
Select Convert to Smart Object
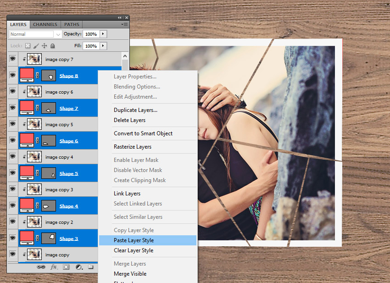click(x=148, y=133)
